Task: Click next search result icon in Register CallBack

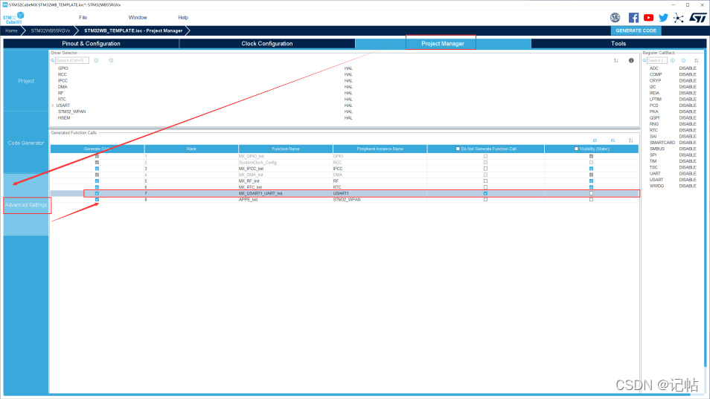Action: click(683, 60)
